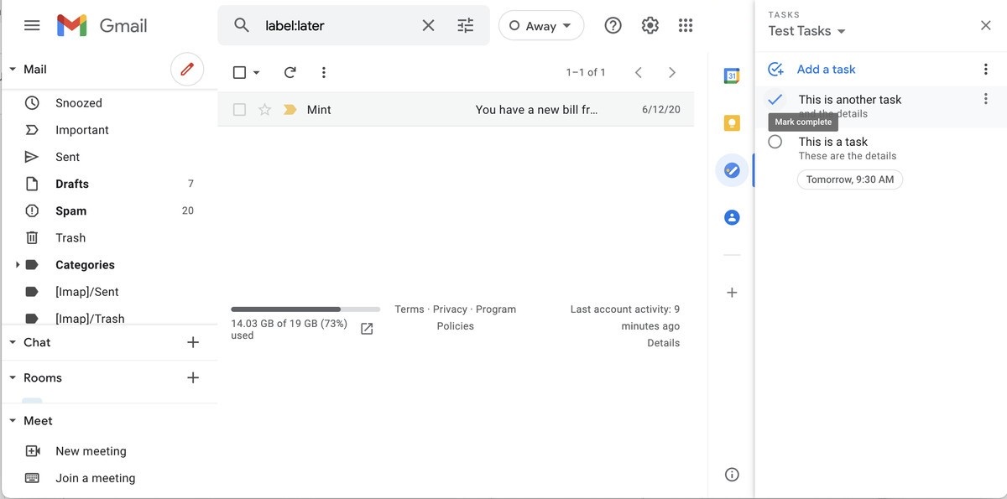Expand the Categories label tree
This screenshot has width=1007, height=499.
tap(18, 265)
